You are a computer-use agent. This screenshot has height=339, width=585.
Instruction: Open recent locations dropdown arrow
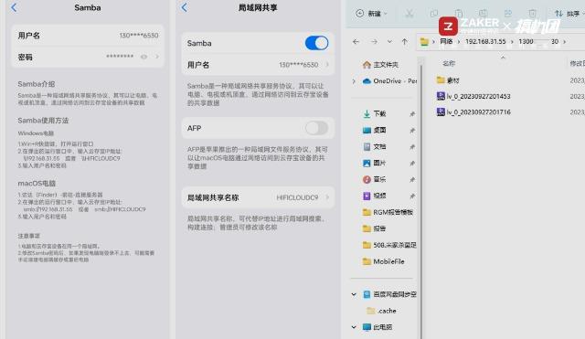pyautogui.click(x=389, y=41)
